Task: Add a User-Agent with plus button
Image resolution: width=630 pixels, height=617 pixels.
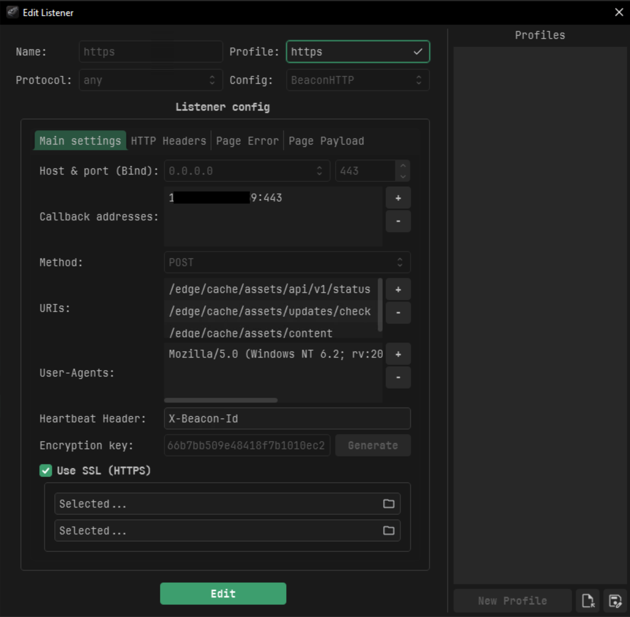Action: point(398,354)
